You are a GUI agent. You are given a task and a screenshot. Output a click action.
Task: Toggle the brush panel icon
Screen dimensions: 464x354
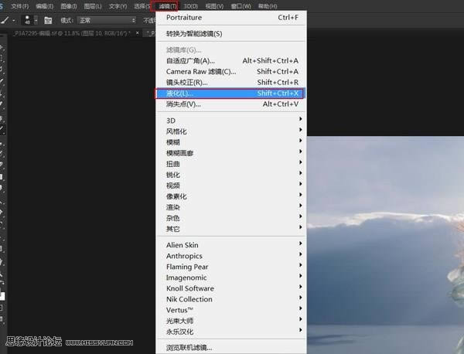[x=48, y=19]
